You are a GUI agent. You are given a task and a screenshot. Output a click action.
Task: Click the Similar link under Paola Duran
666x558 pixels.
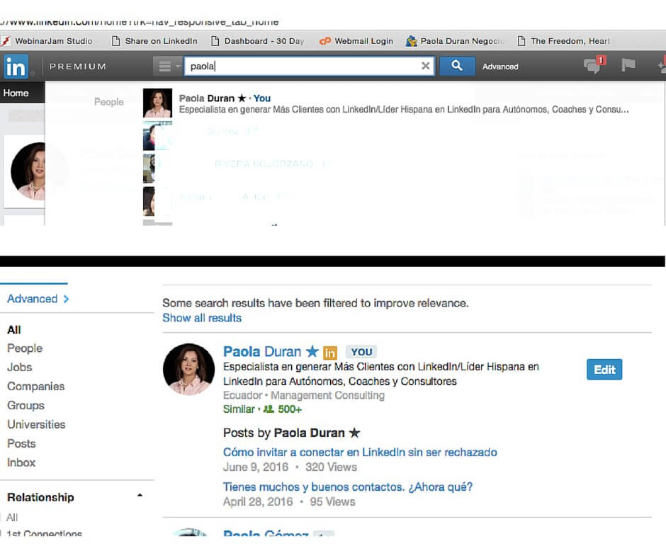239,409
